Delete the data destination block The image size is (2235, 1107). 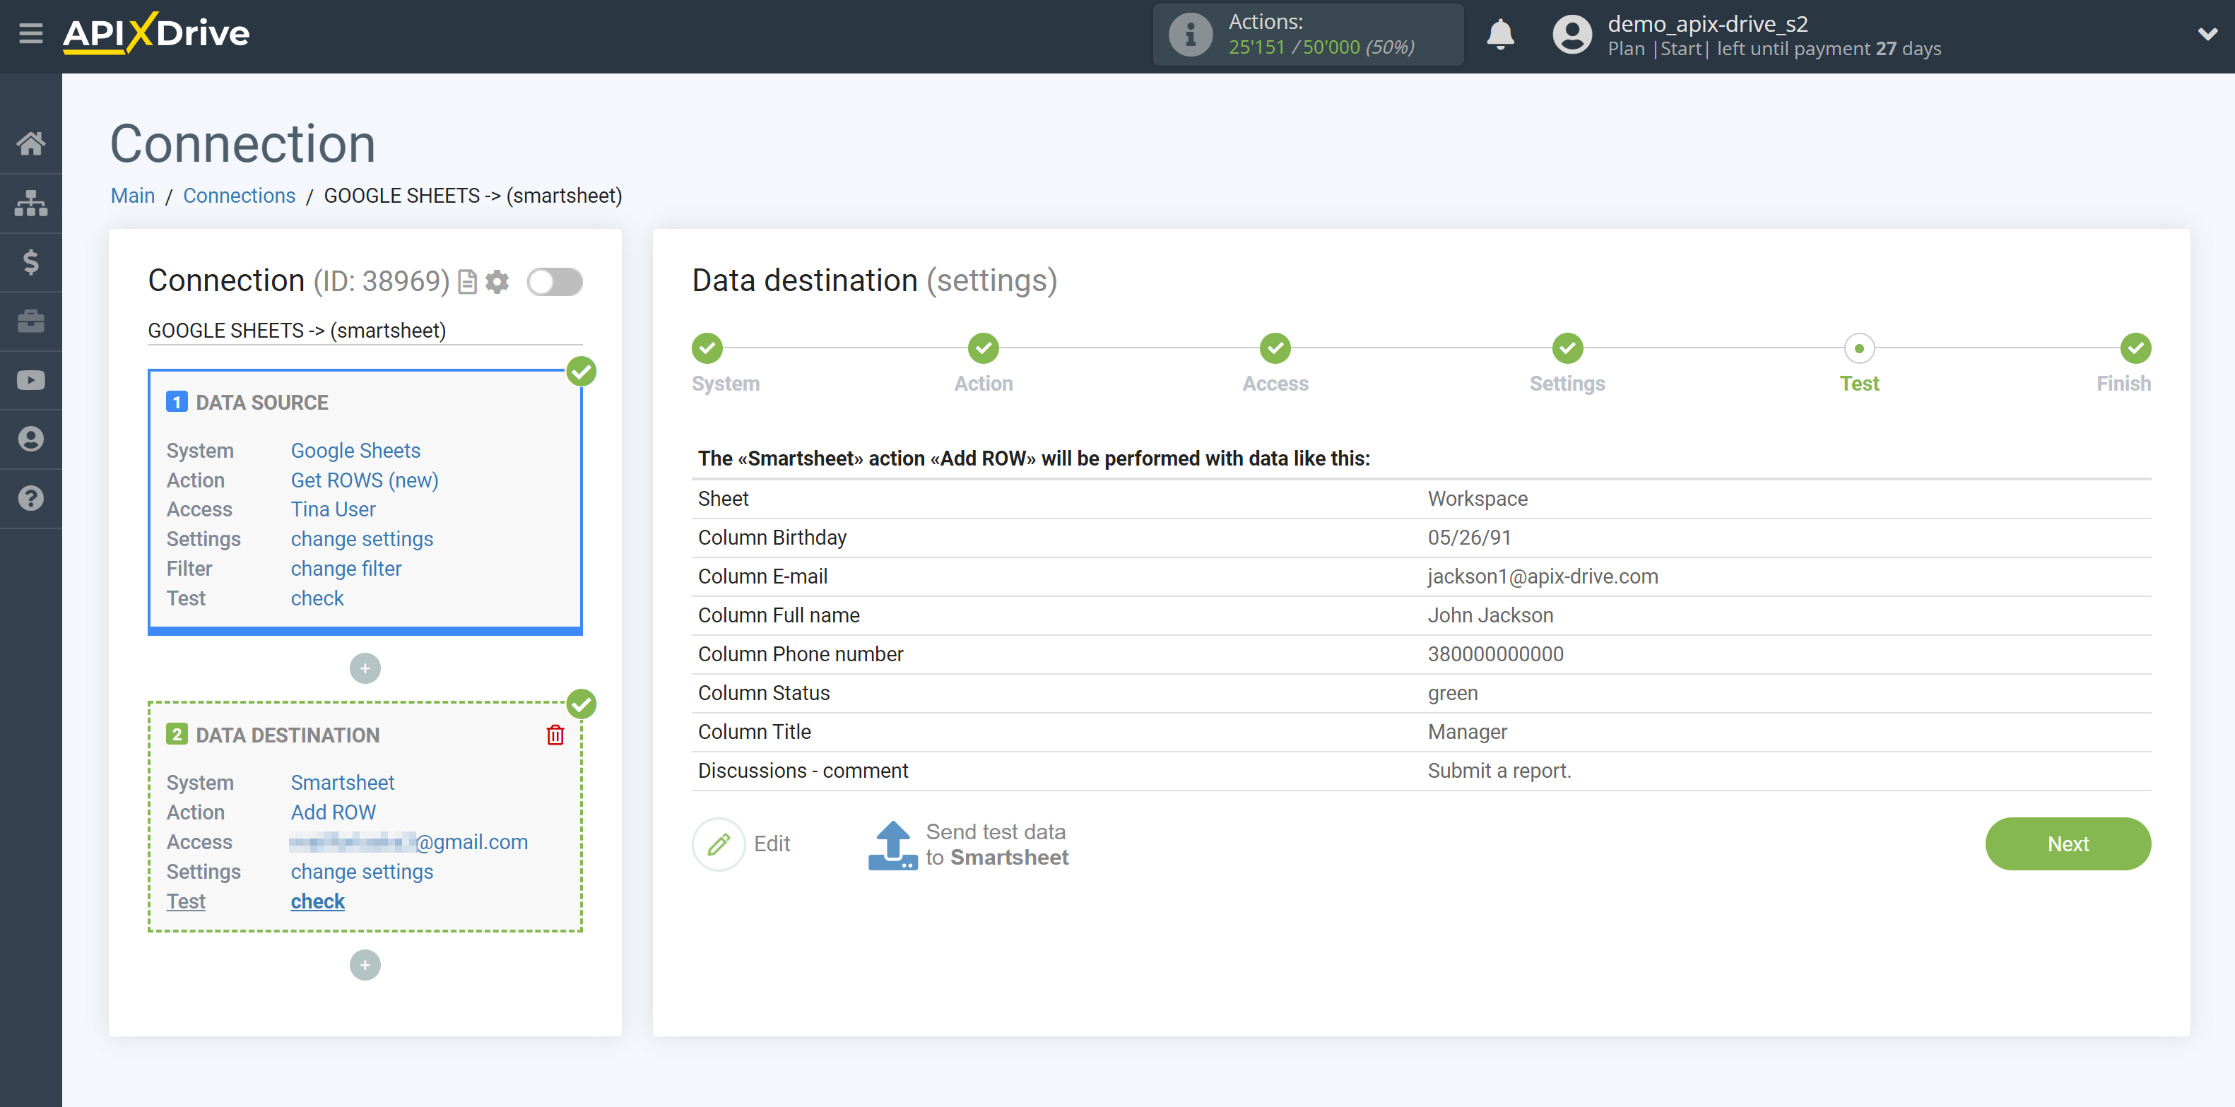point(555,735)
